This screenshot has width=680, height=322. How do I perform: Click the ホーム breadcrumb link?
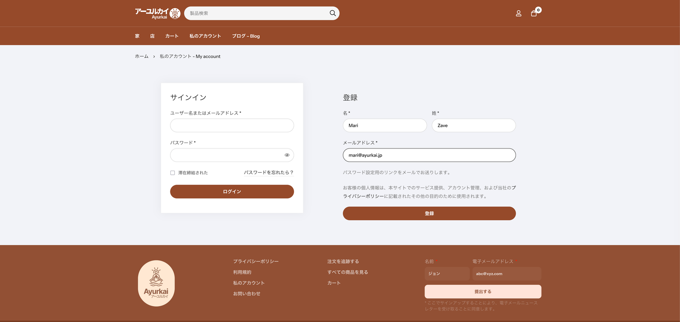coord(142,56)
